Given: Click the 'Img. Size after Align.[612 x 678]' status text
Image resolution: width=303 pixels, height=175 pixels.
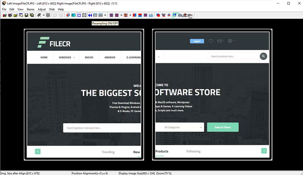Looking at the screenshot, I should (x=20, y=173).
